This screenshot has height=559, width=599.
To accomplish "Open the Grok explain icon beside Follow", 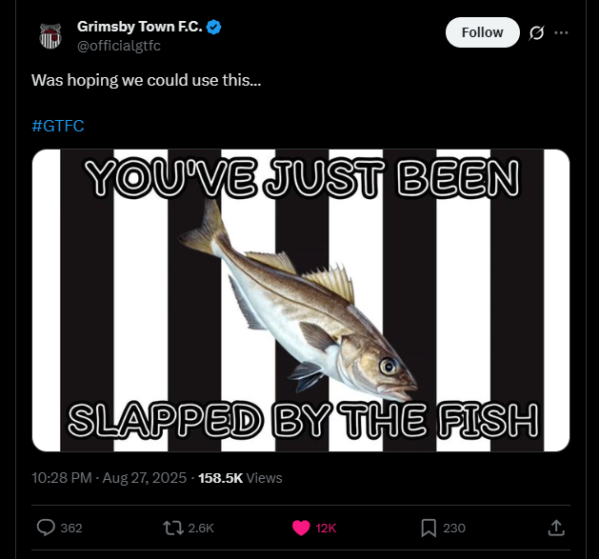I will pyautogui.click(x=536, y=32).
